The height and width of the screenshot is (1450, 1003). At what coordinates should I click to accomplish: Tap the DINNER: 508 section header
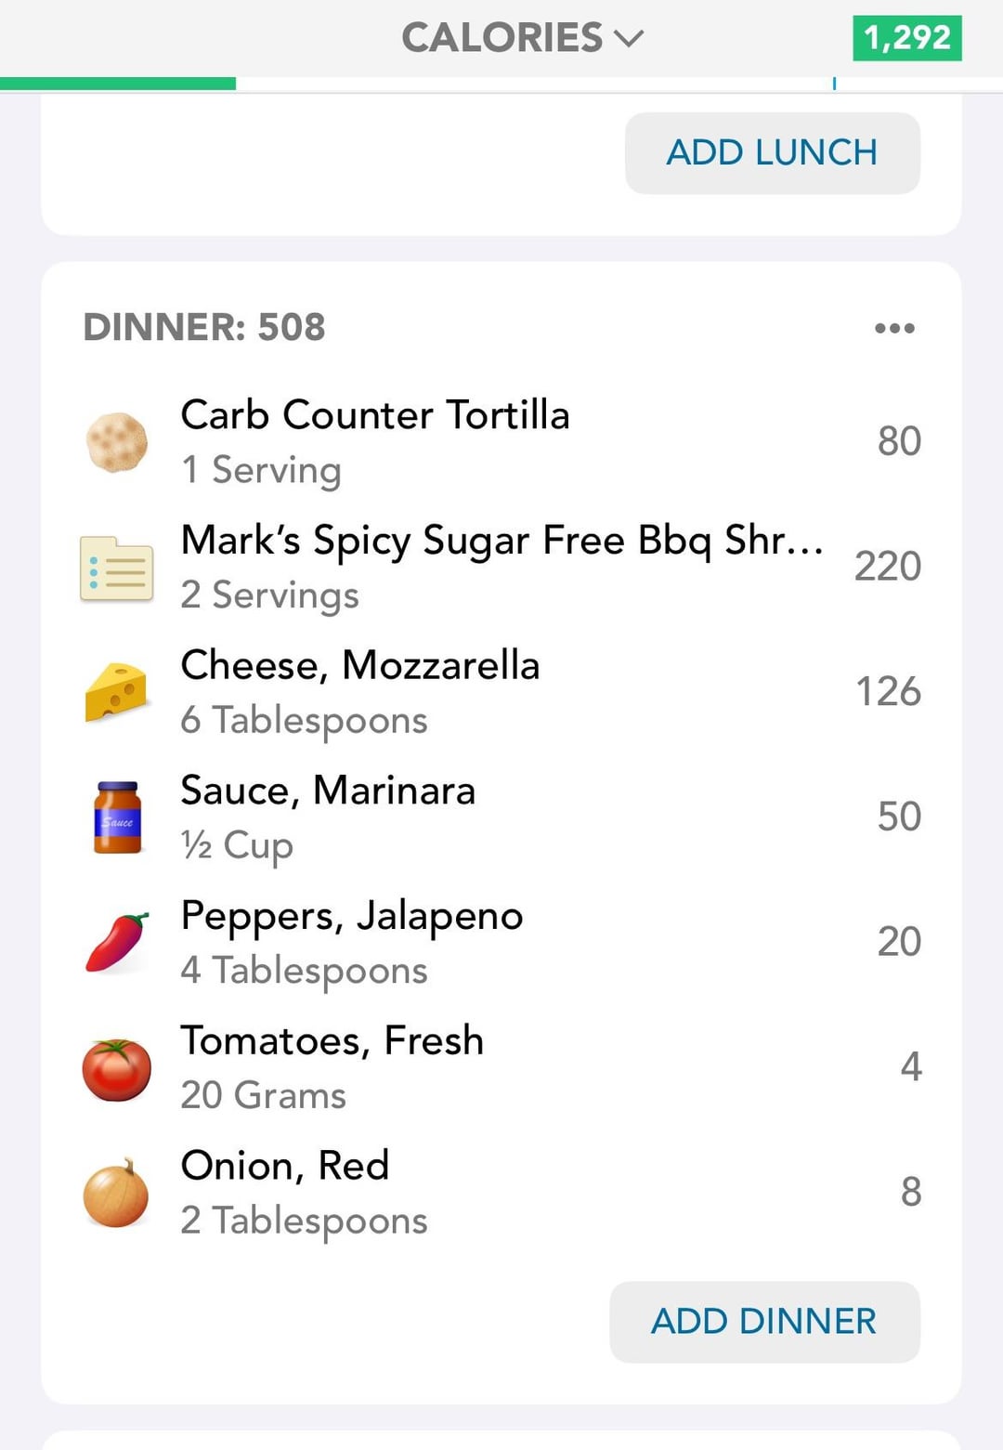point(204,328)
